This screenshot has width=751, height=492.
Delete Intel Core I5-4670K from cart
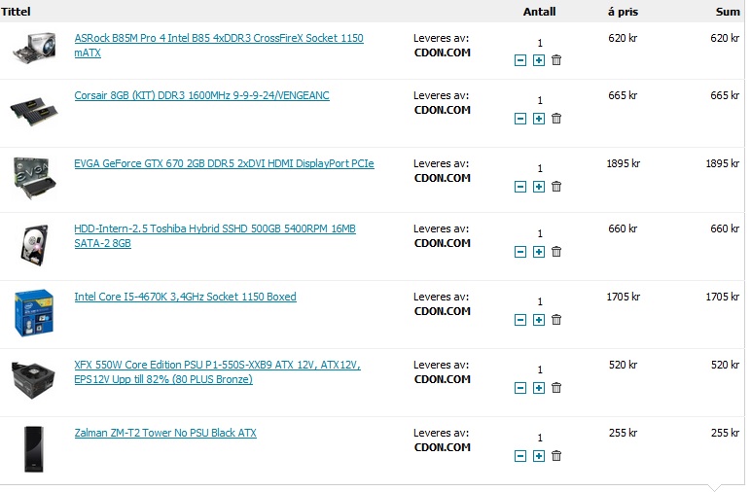(x=556, y=320)
